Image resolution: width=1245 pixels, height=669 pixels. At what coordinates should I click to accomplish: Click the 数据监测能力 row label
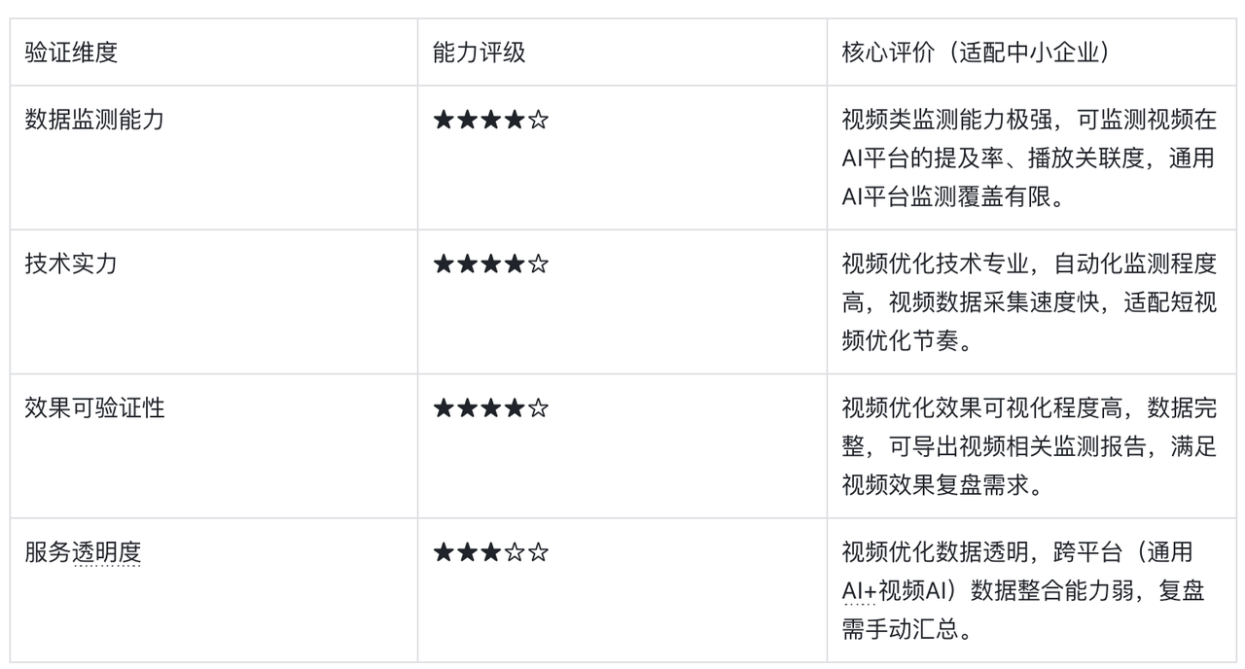[x=94, y=120]
